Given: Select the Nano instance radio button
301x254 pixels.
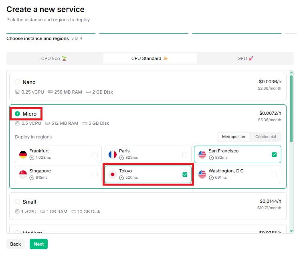Looking at the screenshot, I should tap(18, 82).
